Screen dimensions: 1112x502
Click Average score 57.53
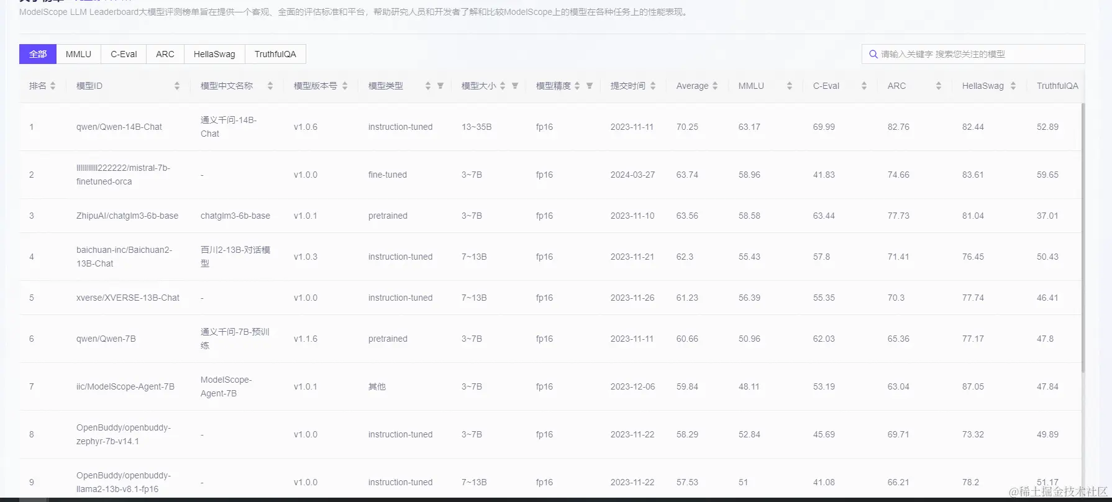tap(687, 482)
